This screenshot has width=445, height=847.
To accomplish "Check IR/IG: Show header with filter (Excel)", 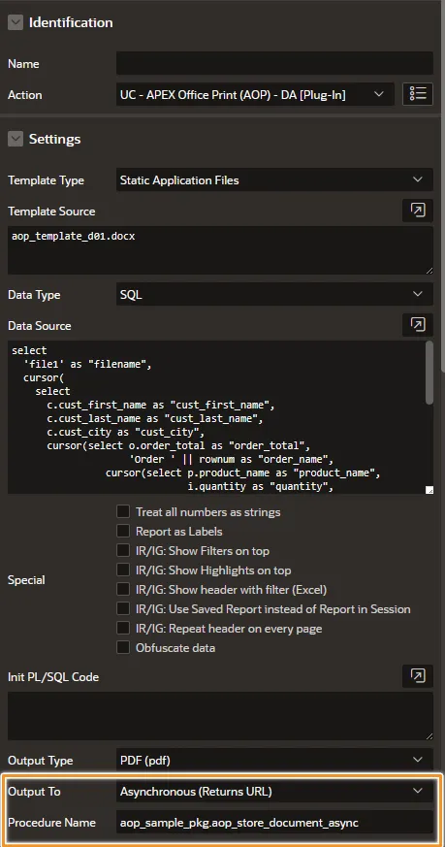I will pos(123,589).
